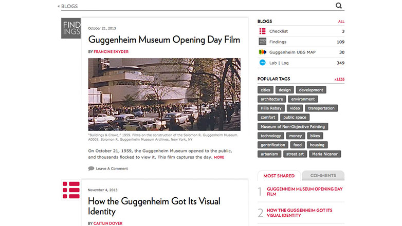Image resolution: width=402 pixels, height=226 pixels.
Task: Open How the Guggenheim Got Its Visual Identity title
Action: click(154, 206)
